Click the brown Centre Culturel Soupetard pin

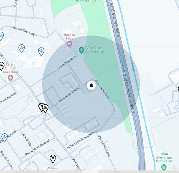(x=11, y=78)
